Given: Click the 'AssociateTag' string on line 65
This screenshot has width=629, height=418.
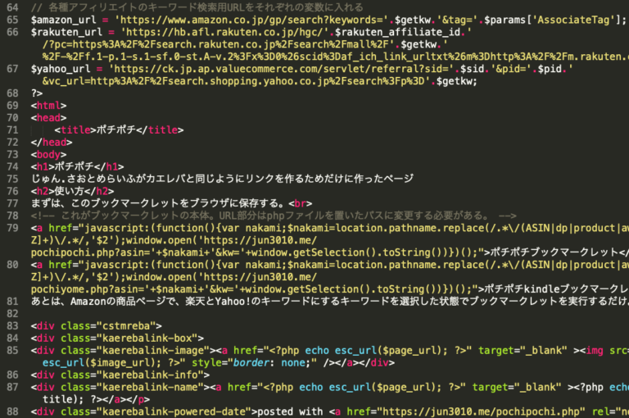Looking at the screenshot, I should tap(573, 20).
